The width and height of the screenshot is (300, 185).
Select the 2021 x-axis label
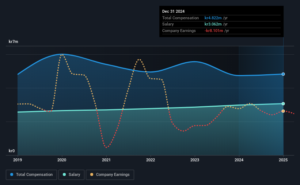coord(106,160)
